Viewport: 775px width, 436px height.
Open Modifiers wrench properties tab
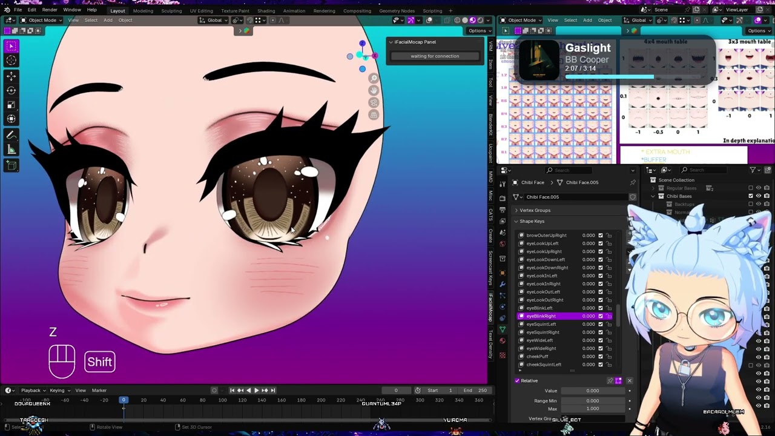click(502, 284)
